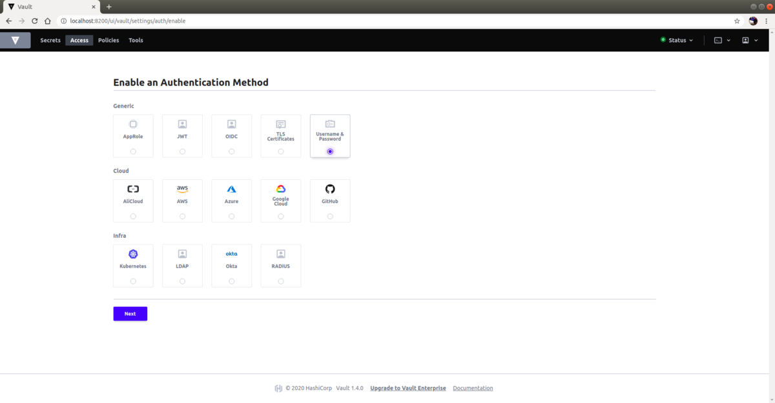Select the AliCloud radio button
775x403 pixels.
133,217
